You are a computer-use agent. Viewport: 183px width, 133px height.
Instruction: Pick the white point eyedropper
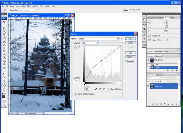point(104,89)
